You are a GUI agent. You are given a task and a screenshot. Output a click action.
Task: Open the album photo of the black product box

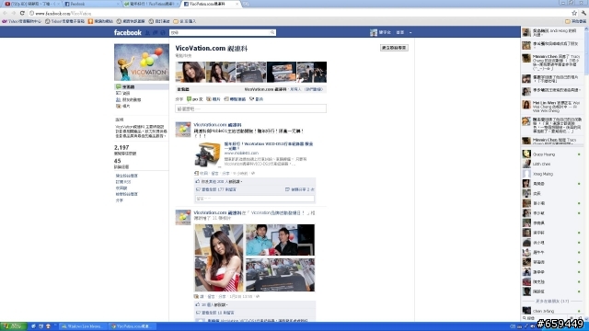click(280, 275)
